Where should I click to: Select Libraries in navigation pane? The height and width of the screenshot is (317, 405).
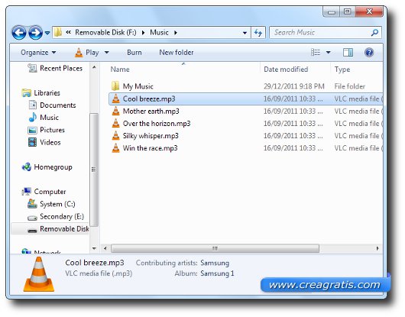(x=47, y=92)
